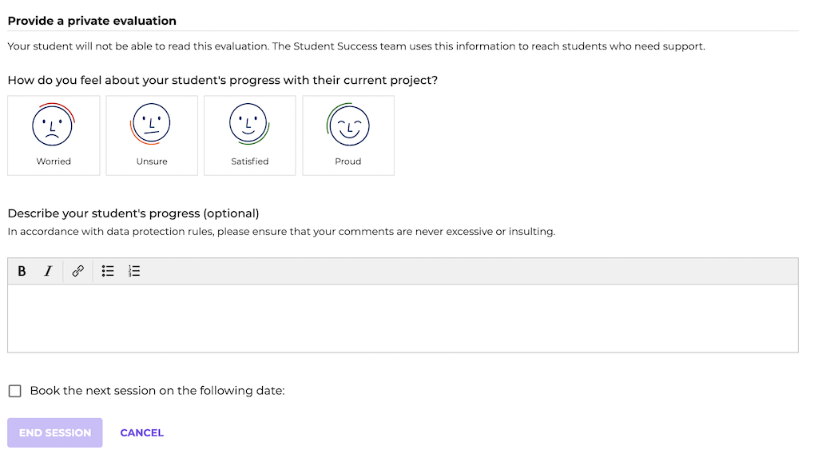This screenshot has width=818, height=462.
Task: Click the 'Book the next session' label text
Action: click(157, 391)
